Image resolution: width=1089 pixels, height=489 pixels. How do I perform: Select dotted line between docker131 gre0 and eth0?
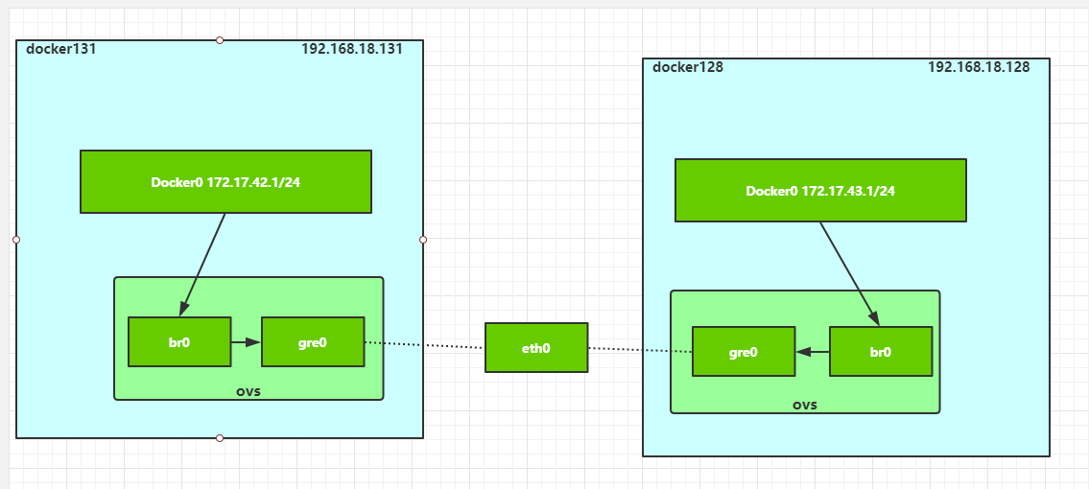pyautogui.click(x=424, y=344)
